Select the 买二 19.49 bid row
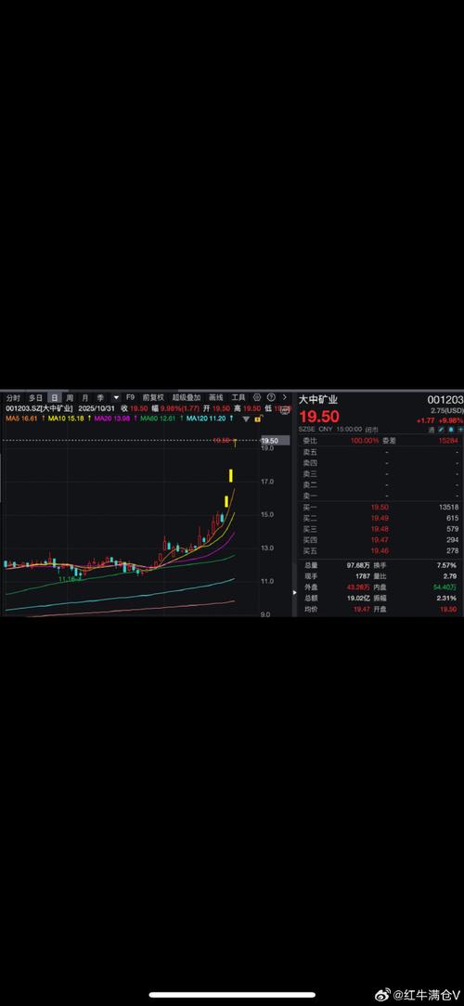The height and width of the screenshot is (1006, 464). [381, 518]
